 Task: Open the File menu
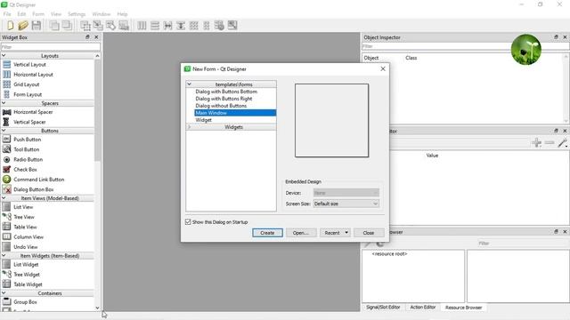click(7, 14)
